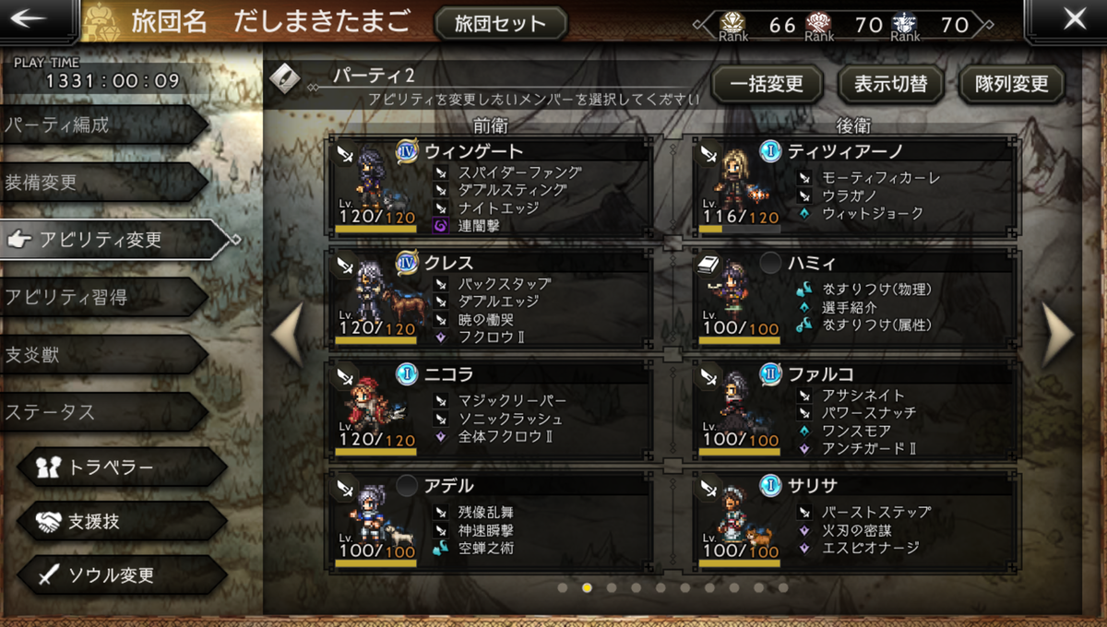Go to next party with right arrow
This screenshot has height=627, width=1107.
(x=1057, y=335)
